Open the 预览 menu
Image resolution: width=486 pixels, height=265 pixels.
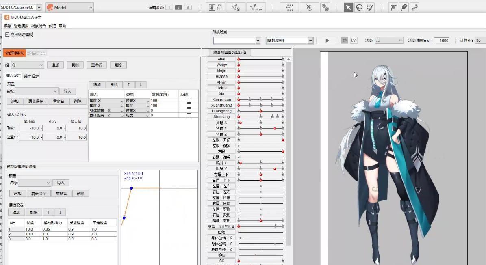(52, 26)
